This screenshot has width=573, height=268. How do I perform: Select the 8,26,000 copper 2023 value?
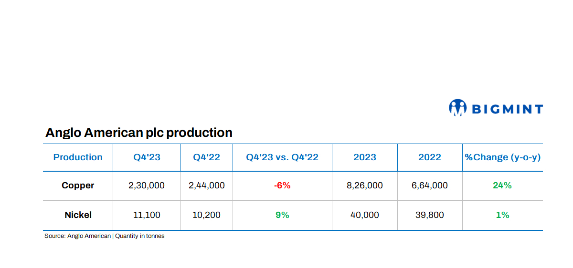[365, 186]
